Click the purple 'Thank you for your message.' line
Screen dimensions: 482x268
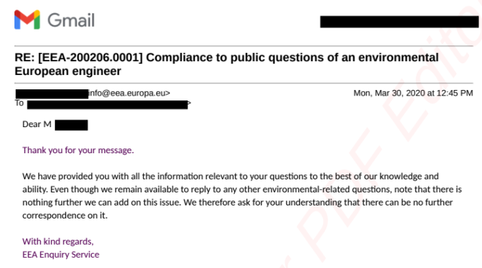(78, 150)
